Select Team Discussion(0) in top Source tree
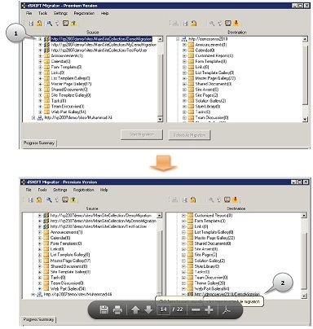This screenshot has height=329, width=313. click(x=68, y=107)
